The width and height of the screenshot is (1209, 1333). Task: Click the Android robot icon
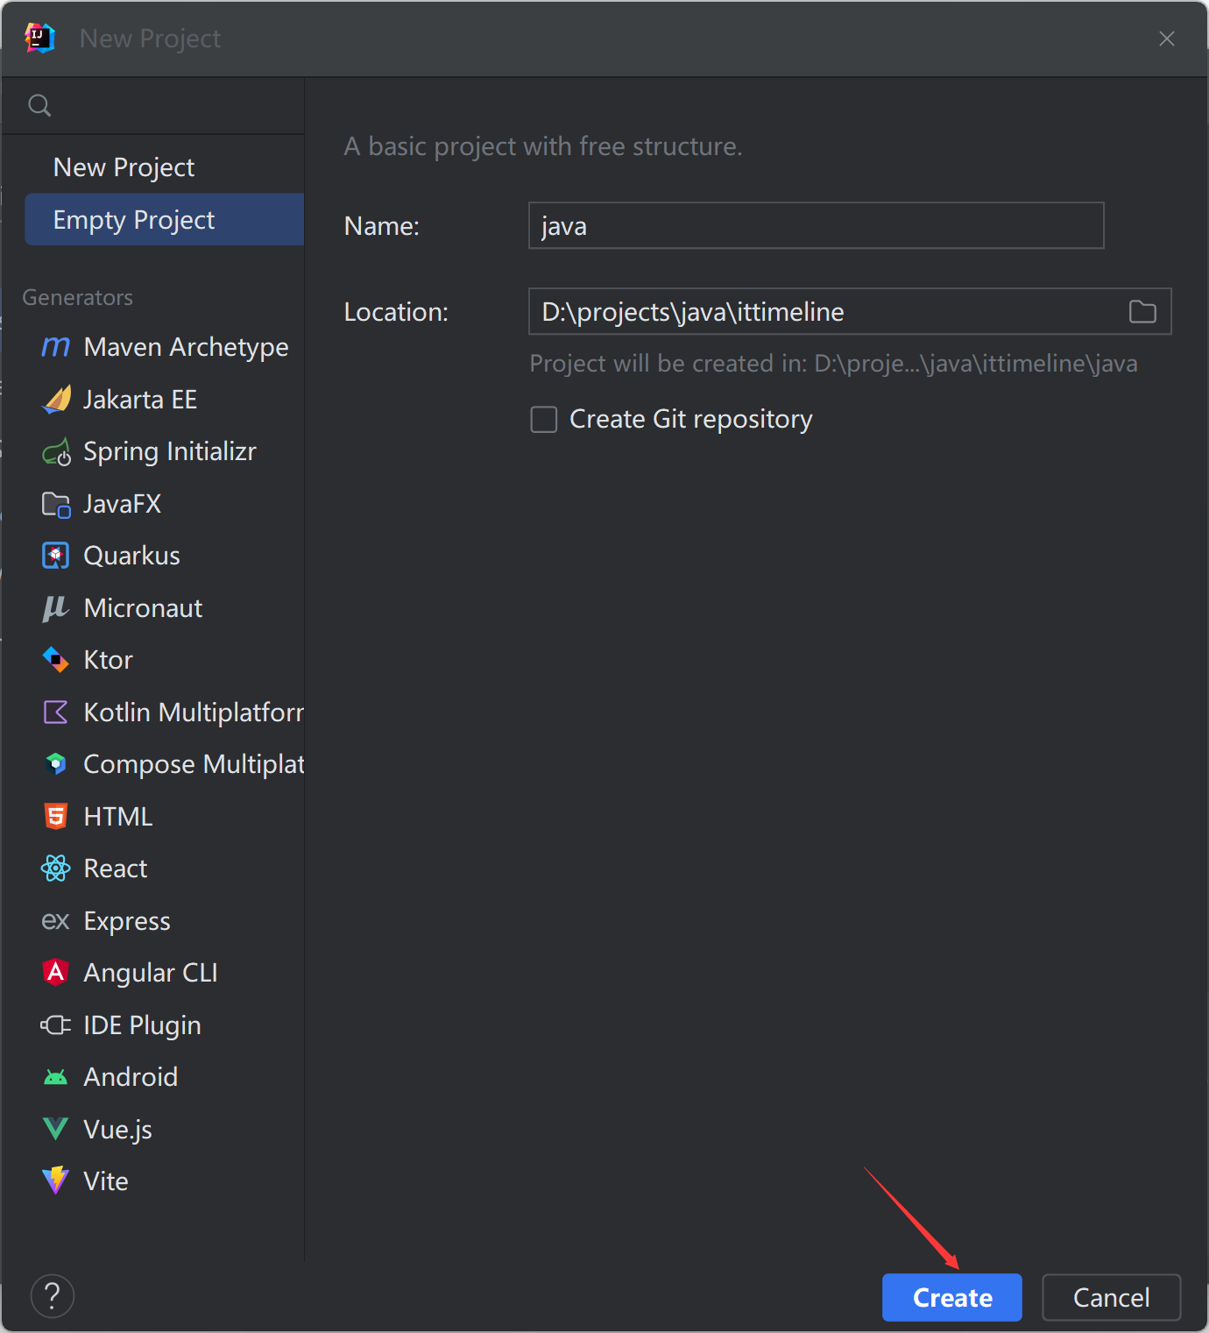[x=56, y=1077]
